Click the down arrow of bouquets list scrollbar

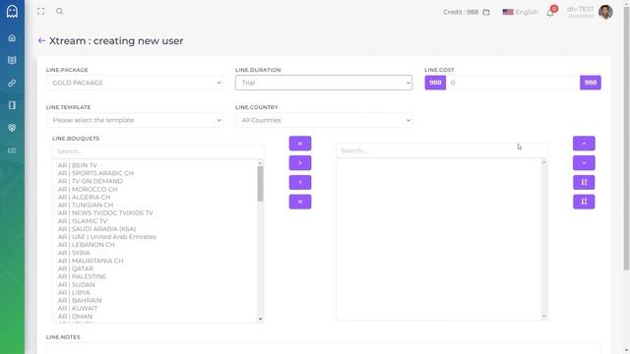pyautogui.click(x=260, y=319)
